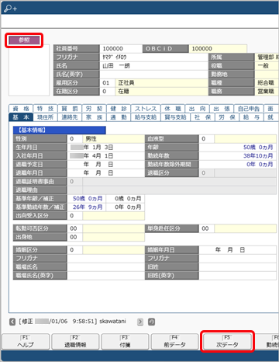Click 在籍区分 code field 0
The height and width of the screenshot is (362, 279).
(x=107, y=92)
